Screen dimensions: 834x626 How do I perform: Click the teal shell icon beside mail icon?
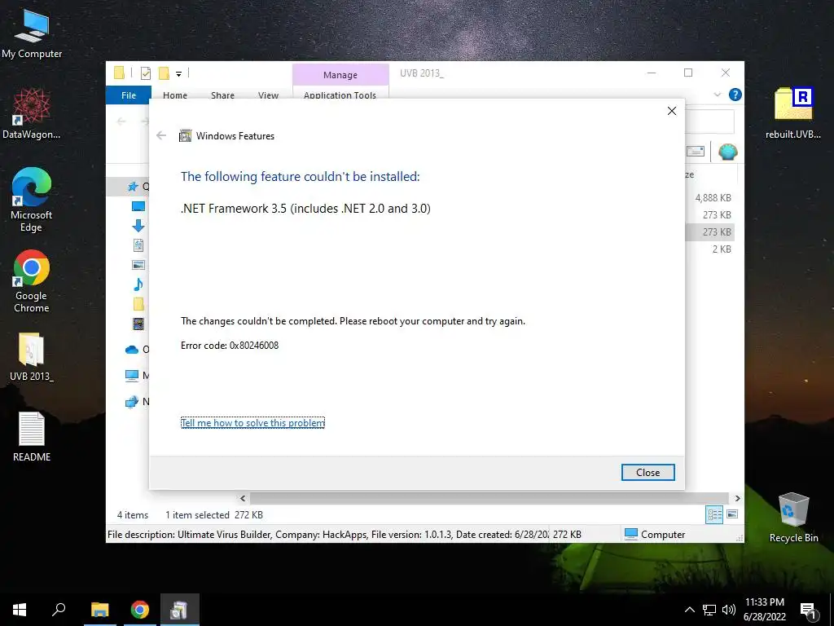click(x=727, y=152)
